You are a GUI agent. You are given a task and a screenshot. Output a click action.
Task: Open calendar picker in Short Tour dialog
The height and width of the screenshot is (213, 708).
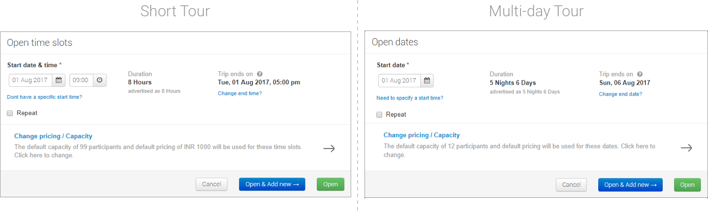[x=59, y=80]
